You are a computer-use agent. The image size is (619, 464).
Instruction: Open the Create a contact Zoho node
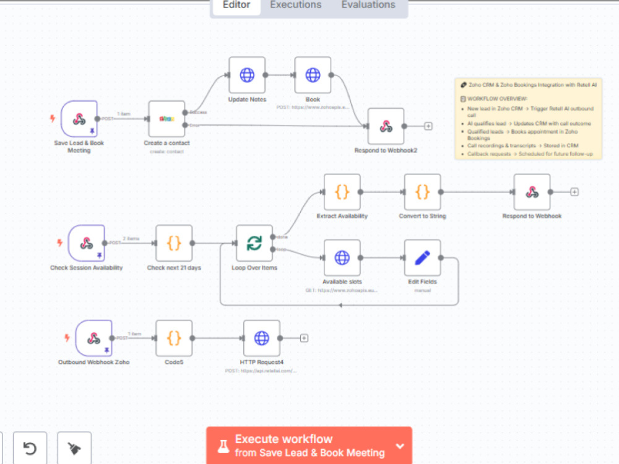tap(167, 119)
